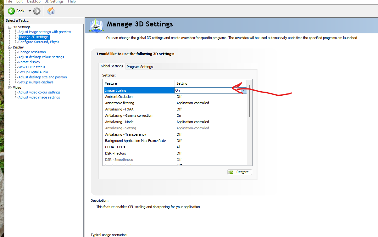Screen dimensions: 378x237
Task: Click the green Back arrow icon
Action: point(11,11)
